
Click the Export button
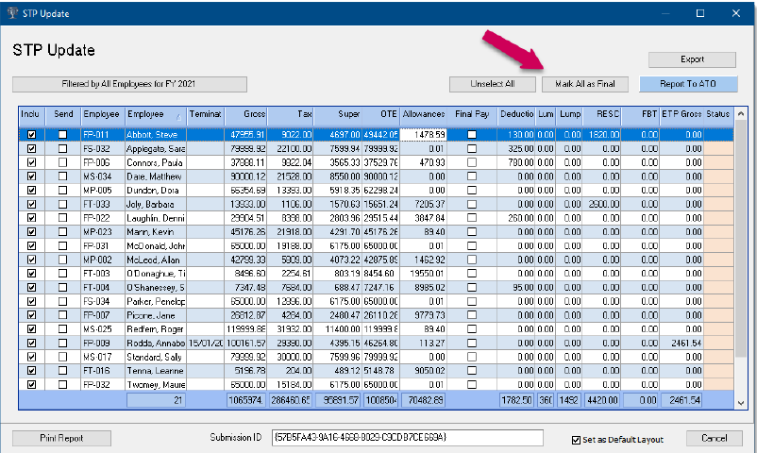click(x=692, y=59)
